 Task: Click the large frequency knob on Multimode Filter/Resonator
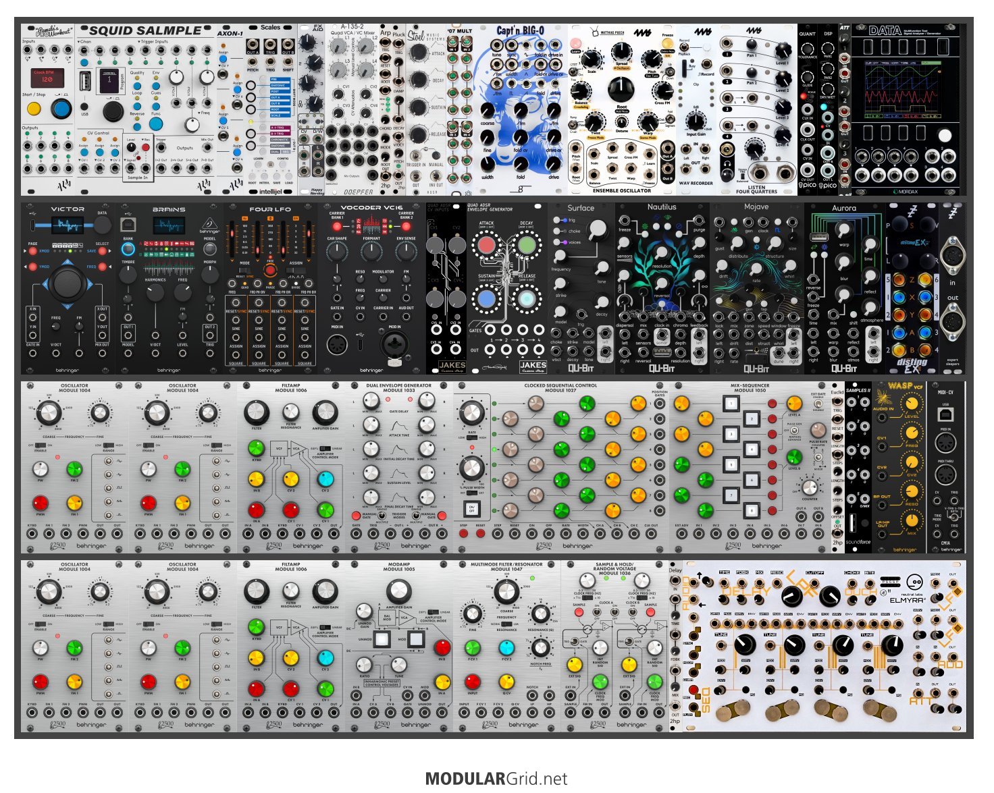pos(506,592)
